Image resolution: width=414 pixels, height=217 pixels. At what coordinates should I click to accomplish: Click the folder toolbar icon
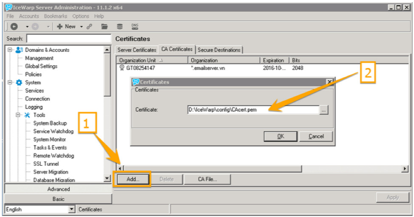tap(105, 26)
